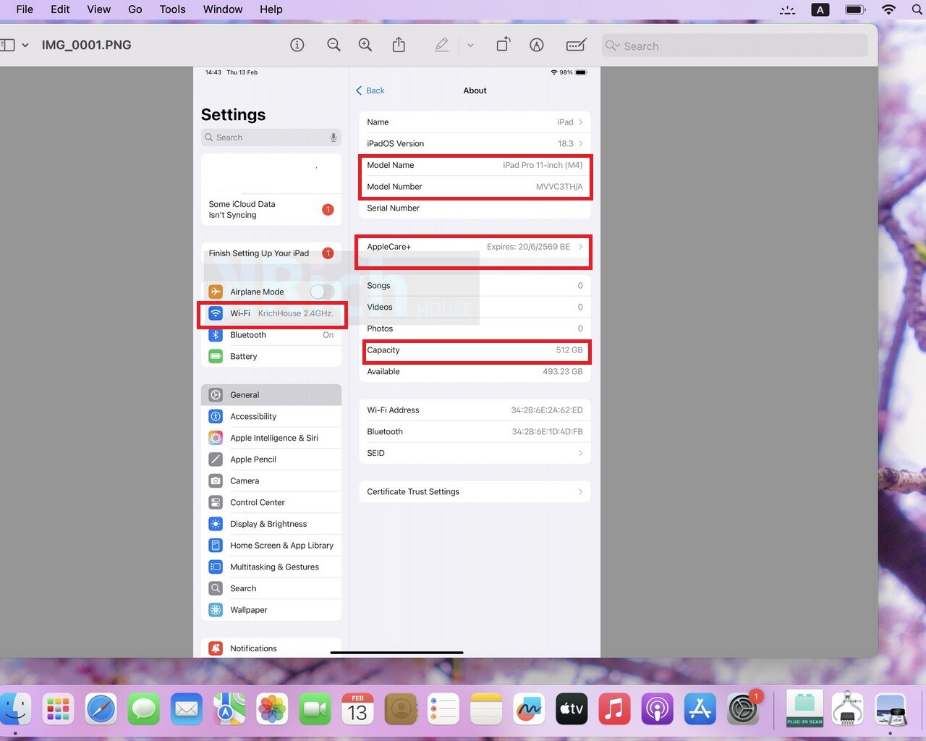Image resolution: width=926 pixels, height=741 pixels.
Task: Open the Wallpaper settings row
Action: coord(271,610)
